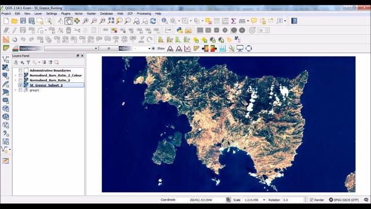Screen dimensions: 371x209
Task: Undock the Layers Panel with float button
Action: click(x=78, y=56)
